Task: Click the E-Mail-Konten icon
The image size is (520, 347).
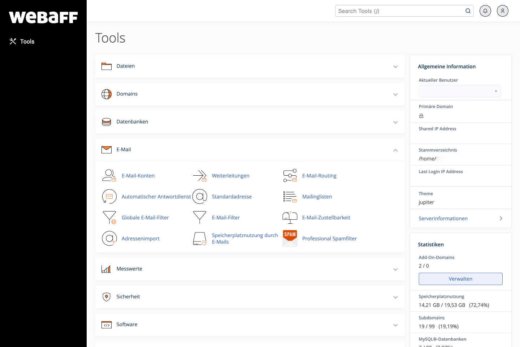Action: tap(109, 176)
